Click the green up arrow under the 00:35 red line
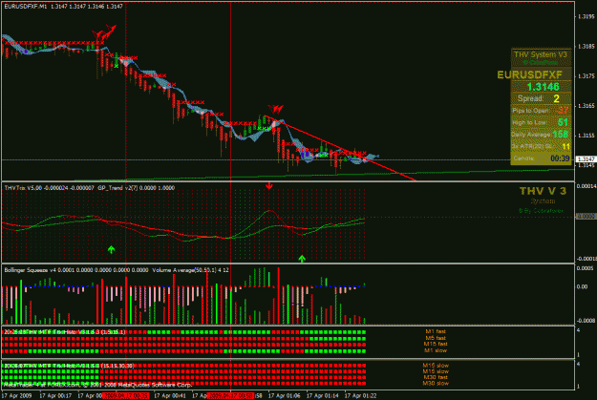 [111, 250]
